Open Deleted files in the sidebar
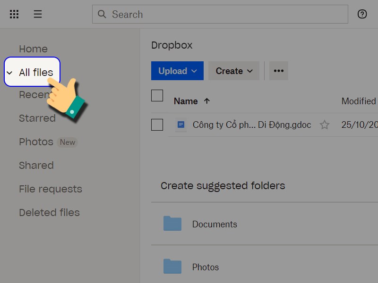 coord(49,213)
